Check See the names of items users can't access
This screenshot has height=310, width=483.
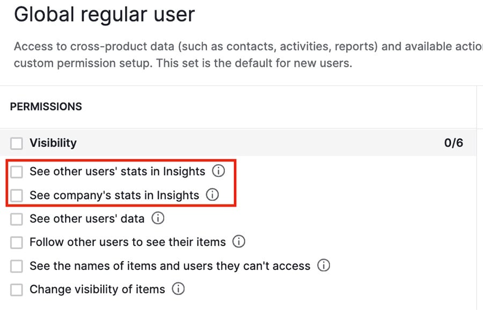pyautogui.click(x=16, y=265)
